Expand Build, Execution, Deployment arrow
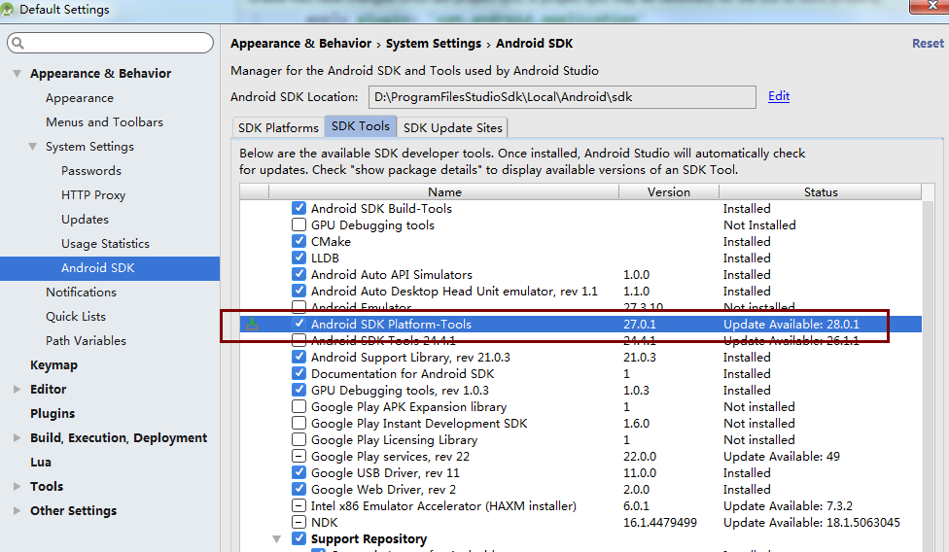 tap(17, 437)
